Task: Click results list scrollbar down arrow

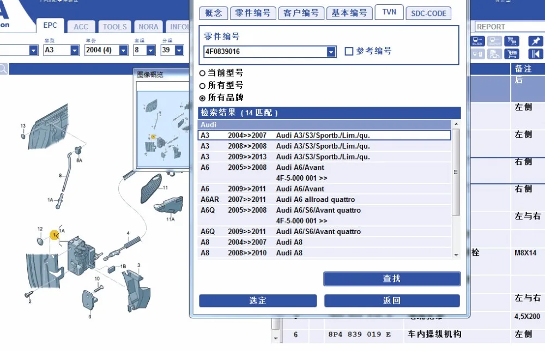Action: 456,255
